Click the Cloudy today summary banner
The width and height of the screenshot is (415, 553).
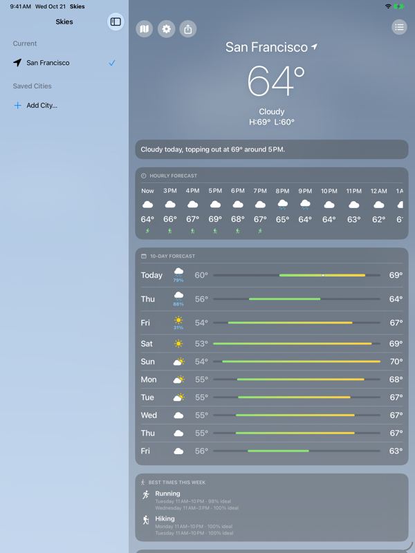coord(272,149)
